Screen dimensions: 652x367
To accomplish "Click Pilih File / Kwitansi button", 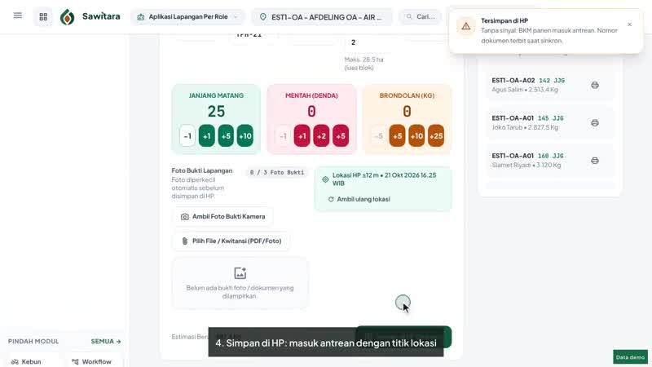I will (231, 241).
